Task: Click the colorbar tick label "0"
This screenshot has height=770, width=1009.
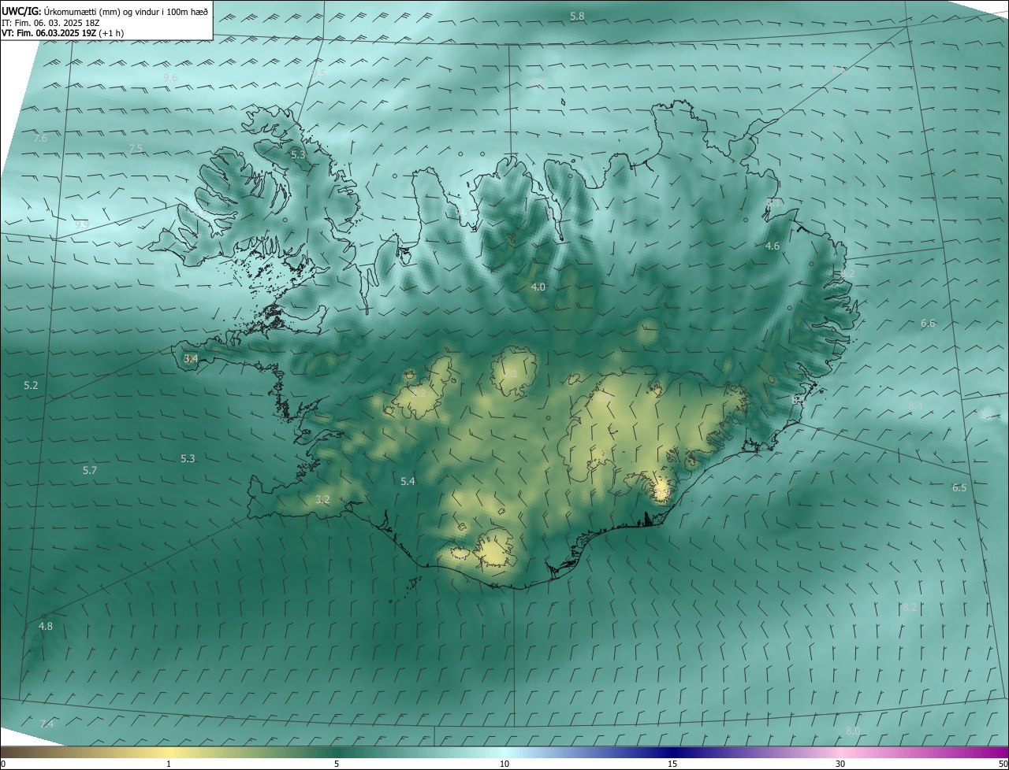Action: pyautogui.click(x=3, y=764)
